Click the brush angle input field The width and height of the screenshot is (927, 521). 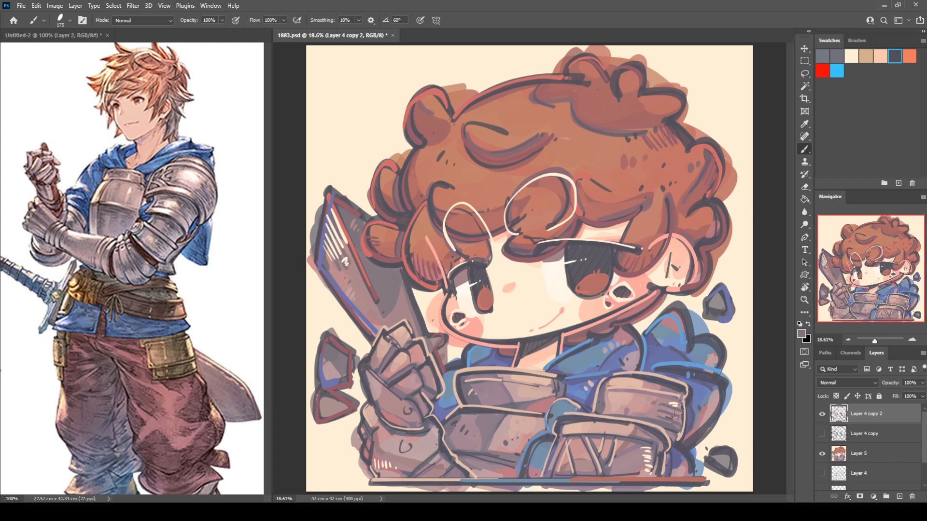399,20
